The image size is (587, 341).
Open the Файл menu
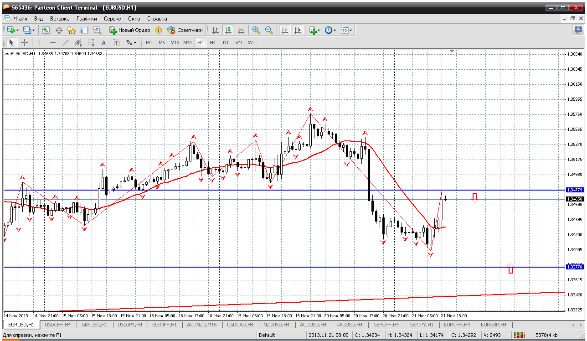(x=21, y=19)
